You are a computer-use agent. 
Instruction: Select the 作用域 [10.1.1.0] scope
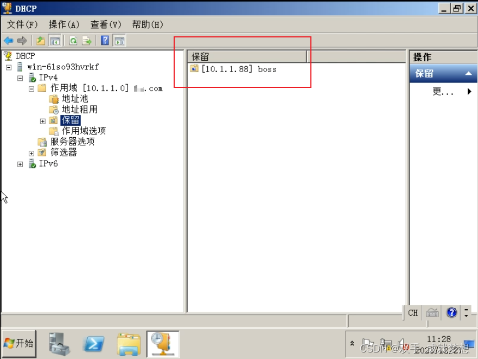click(x=106, y=88)
